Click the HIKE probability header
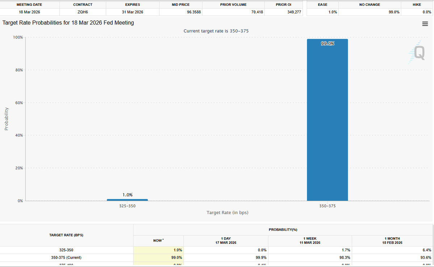 point(417,5)
